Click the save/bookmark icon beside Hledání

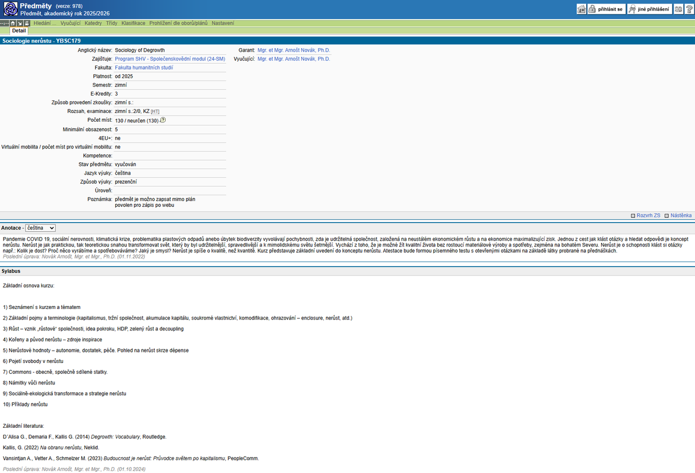27,23
